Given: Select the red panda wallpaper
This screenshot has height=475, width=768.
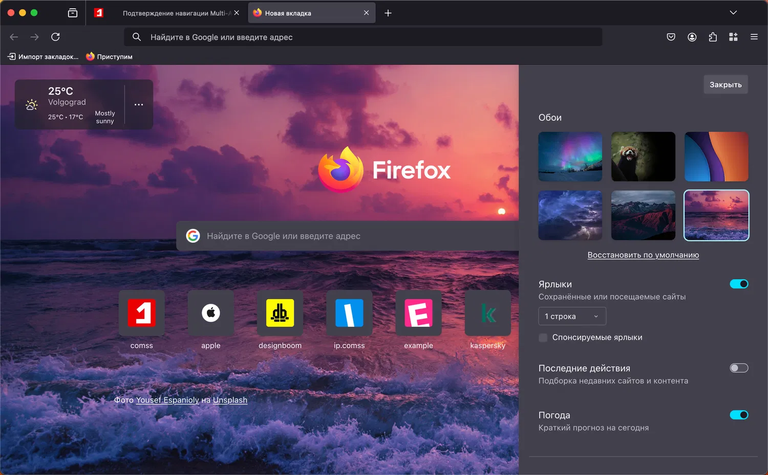Looking at the screenshot, I should coord(643,156).
